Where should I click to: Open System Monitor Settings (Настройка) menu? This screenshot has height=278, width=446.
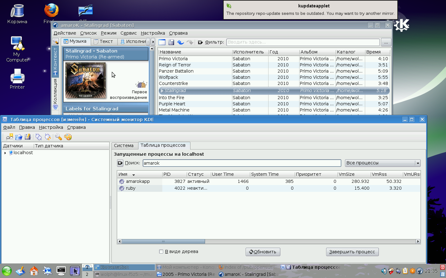[x=51, y=127]
